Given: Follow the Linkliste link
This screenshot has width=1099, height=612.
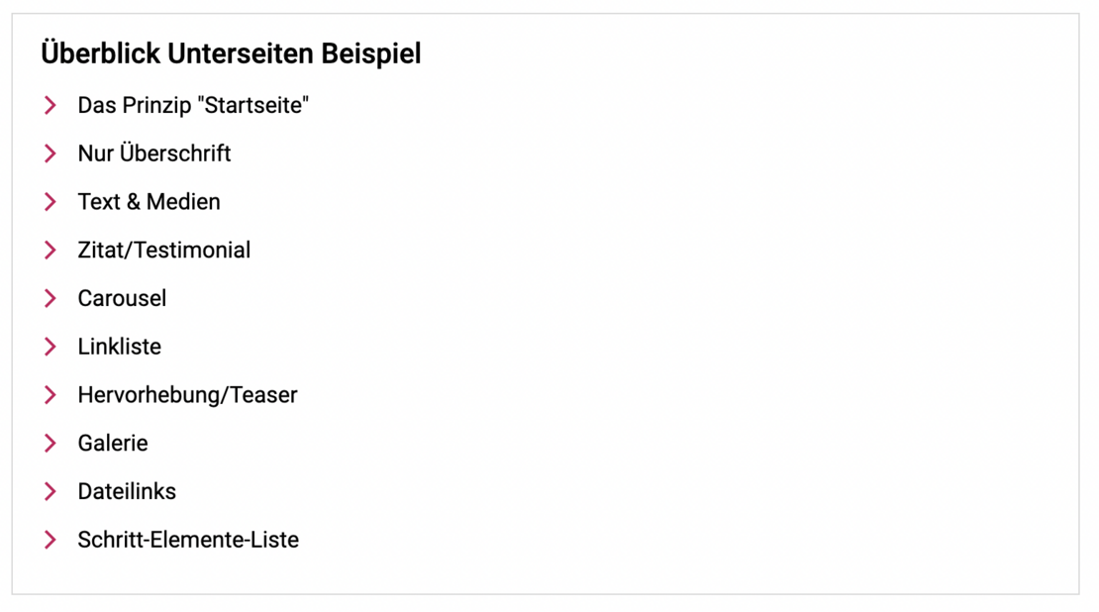Looking at the screenshot, I should [119, 347].
